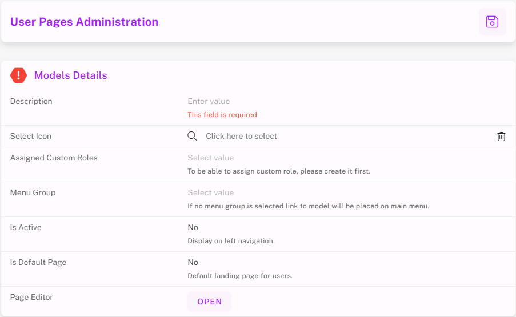The width and height of the screenshot is (516, 317).
Task: Click the Is Active label
Action: coord(26,227)
